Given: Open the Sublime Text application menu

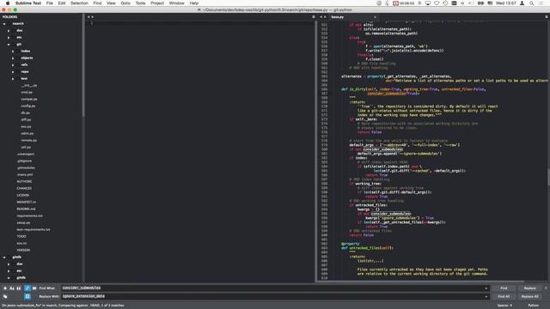Looking at the screenshot, I should [28, 3].
